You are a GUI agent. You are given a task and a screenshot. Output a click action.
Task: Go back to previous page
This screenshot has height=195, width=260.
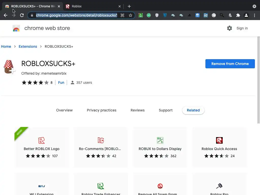pos(6,15)
